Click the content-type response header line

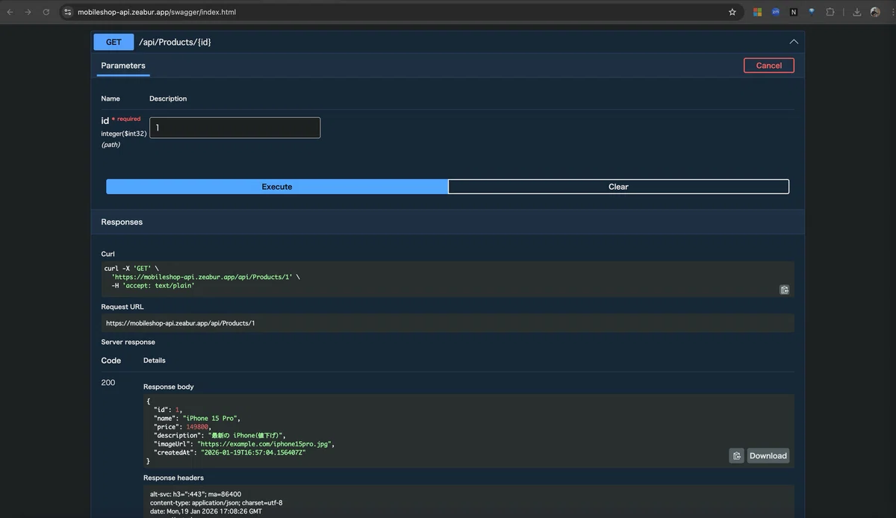tap(217, 503)
